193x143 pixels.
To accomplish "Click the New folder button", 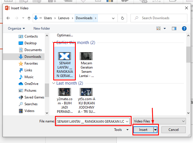I will [x=42, y=28].
